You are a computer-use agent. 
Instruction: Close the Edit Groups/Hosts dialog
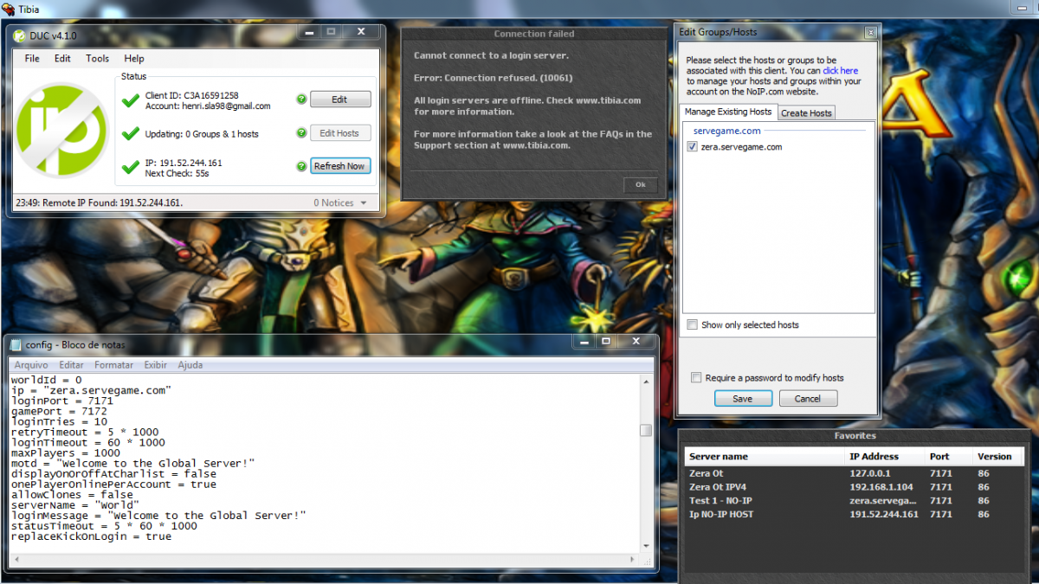coord(870,32)
